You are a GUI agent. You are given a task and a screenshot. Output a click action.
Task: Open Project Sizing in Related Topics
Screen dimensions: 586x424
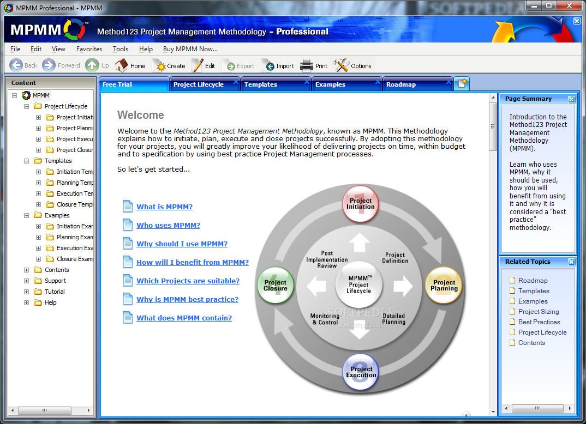coord(539,312)
